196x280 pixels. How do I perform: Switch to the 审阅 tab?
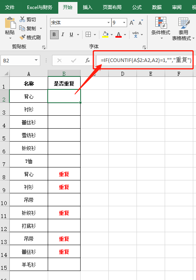pyautogui.click(x=177, y=7)
